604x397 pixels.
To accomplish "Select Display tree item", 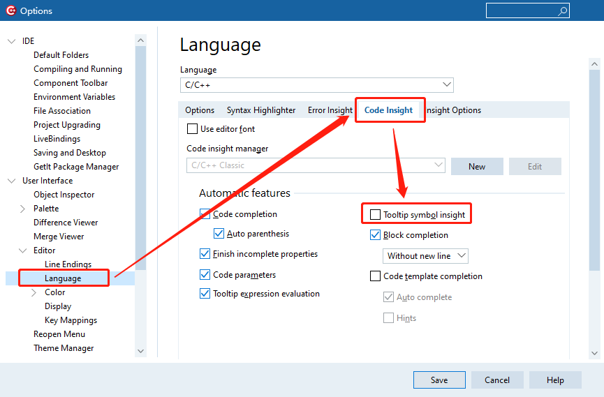I will pyautogui.click(x=58, y=306).
